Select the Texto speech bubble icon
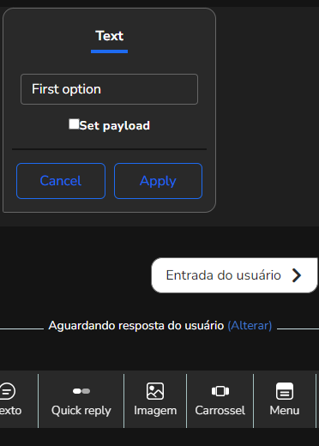 (7, 391)
